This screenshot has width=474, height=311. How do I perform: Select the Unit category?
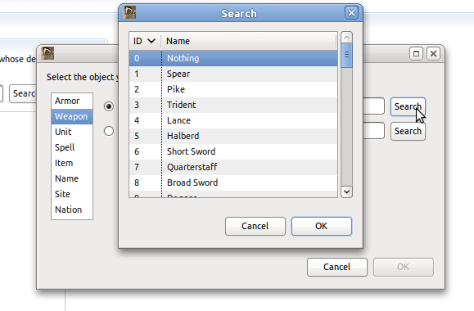72,132
